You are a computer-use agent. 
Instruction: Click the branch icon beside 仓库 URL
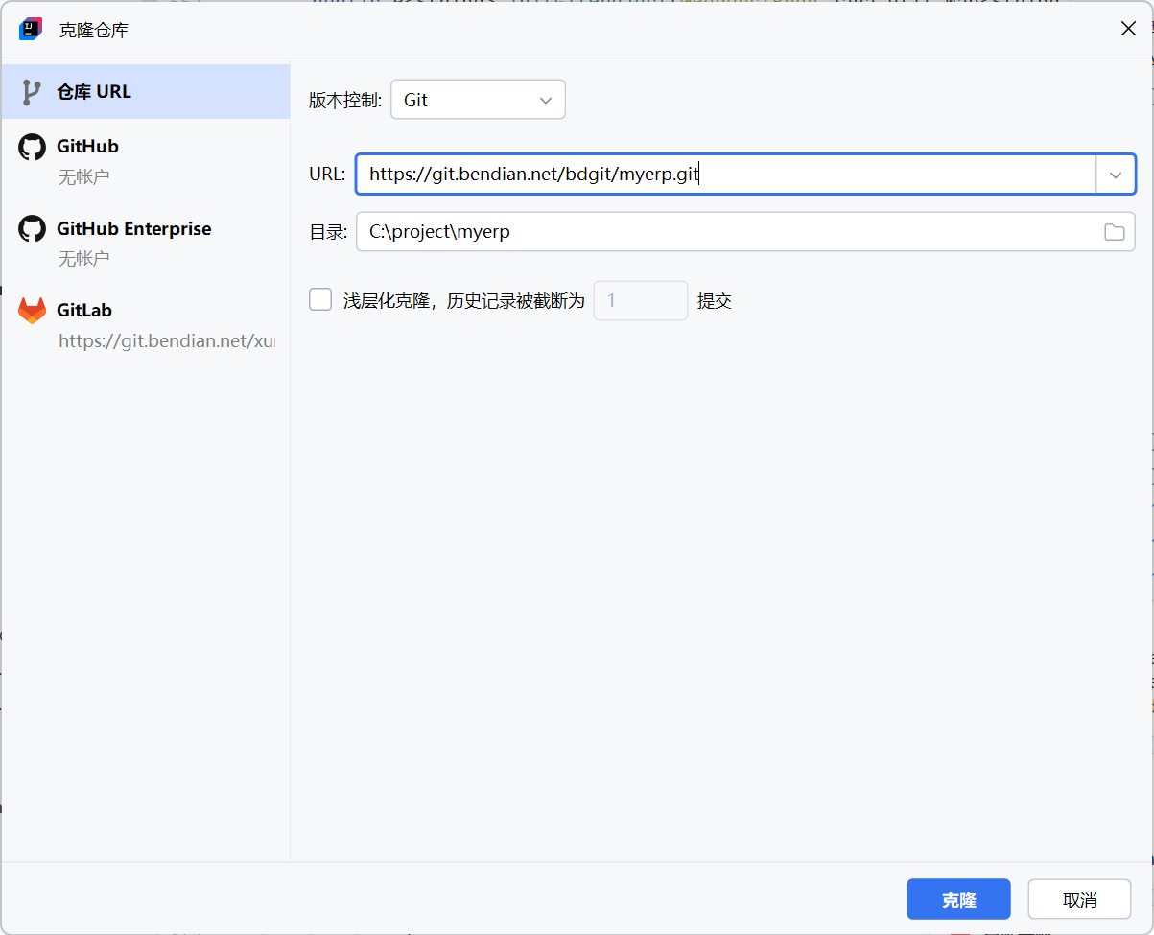pyautogui.click(x=32, y=92)
